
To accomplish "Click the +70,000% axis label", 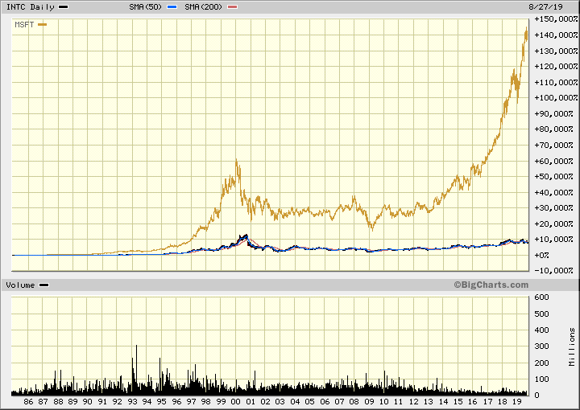I will [x=553, y=145].
